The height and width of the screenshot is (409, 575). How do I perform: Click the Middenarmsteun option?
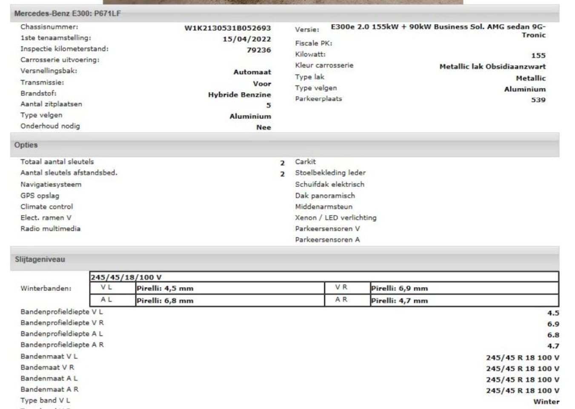323,207
